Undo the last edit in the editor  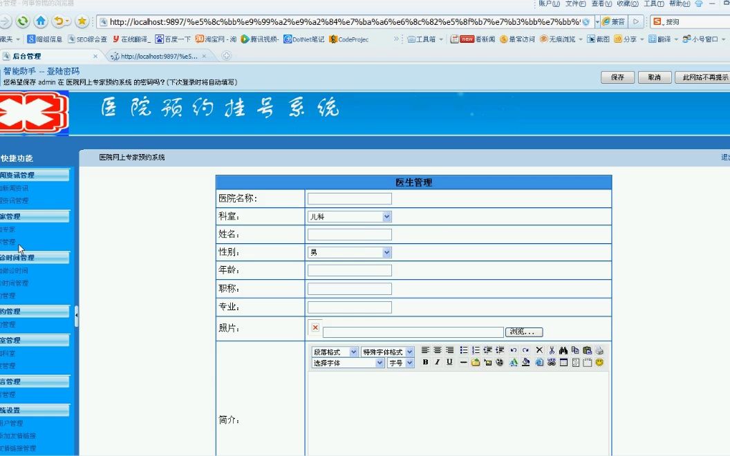(x=513, y=350)
